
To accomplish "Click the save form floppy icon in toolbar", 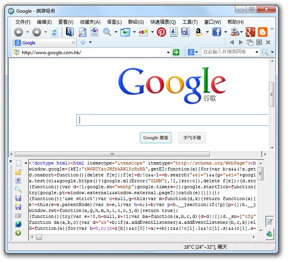I will 185,32.
